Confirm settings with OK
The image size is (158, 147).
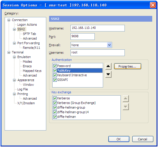(119, 139)
